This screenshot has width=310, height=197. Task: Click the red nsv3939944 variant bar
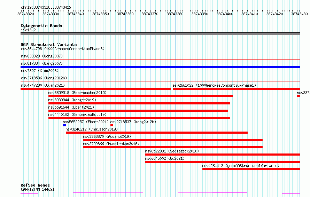pyautogui.click(x=139, y=103)
